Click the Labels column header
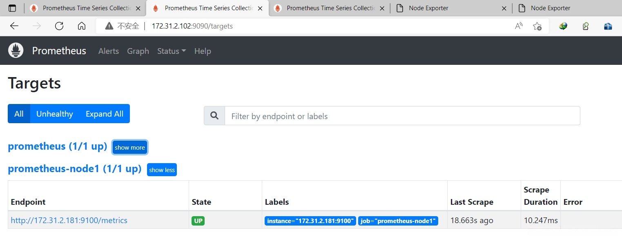The image size is (622, 239). (x=277, y=202)
